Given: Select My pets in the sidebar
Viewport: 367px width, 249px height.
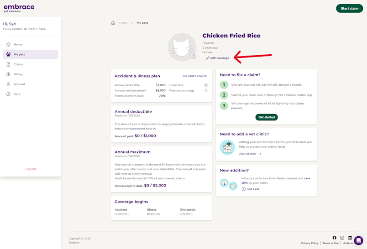Looking at the screenshot, I should [31, 54].
